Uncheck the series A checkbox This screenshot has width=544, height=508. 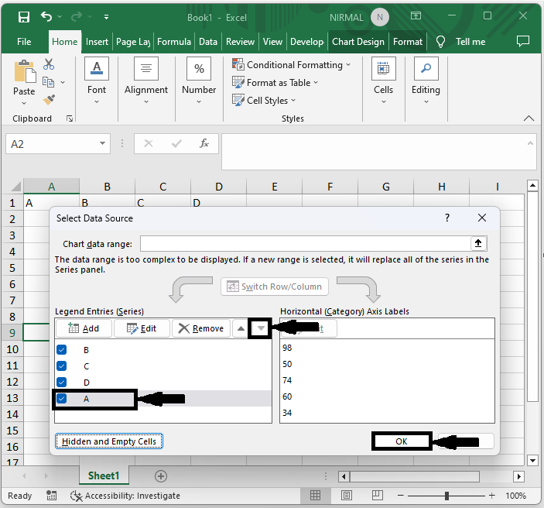coord(62,398)
